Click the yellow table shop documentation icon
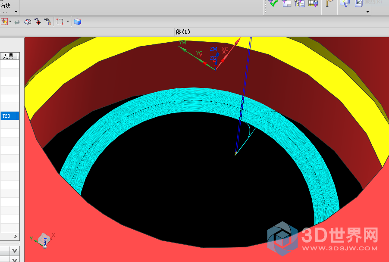This screenshot has width=389, height=262. coord(313,3)
